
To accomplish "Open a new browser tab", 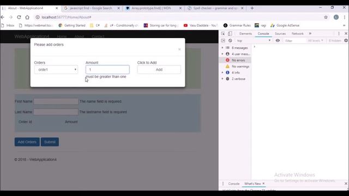I will coord(252,8).
